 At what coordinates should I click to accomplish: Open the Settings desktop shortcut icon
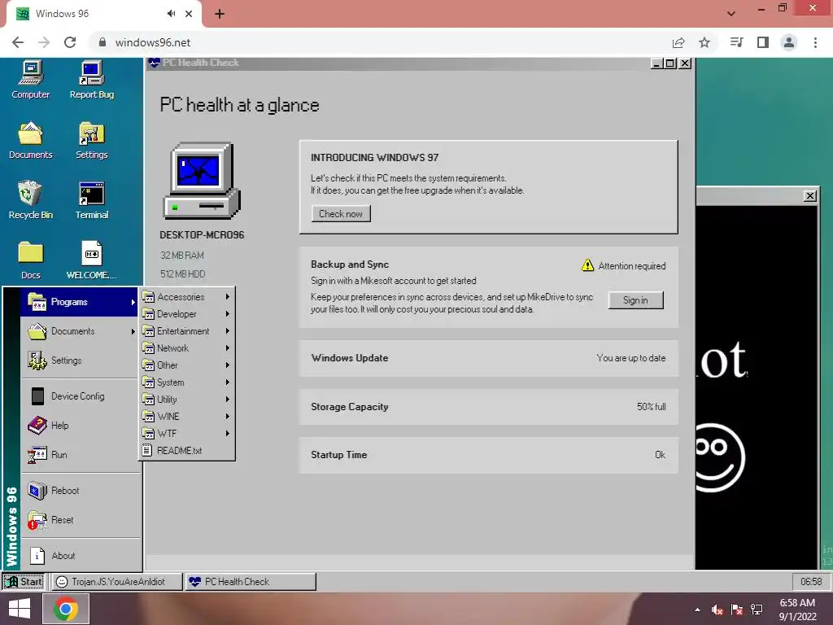click(x=91, y=140)
